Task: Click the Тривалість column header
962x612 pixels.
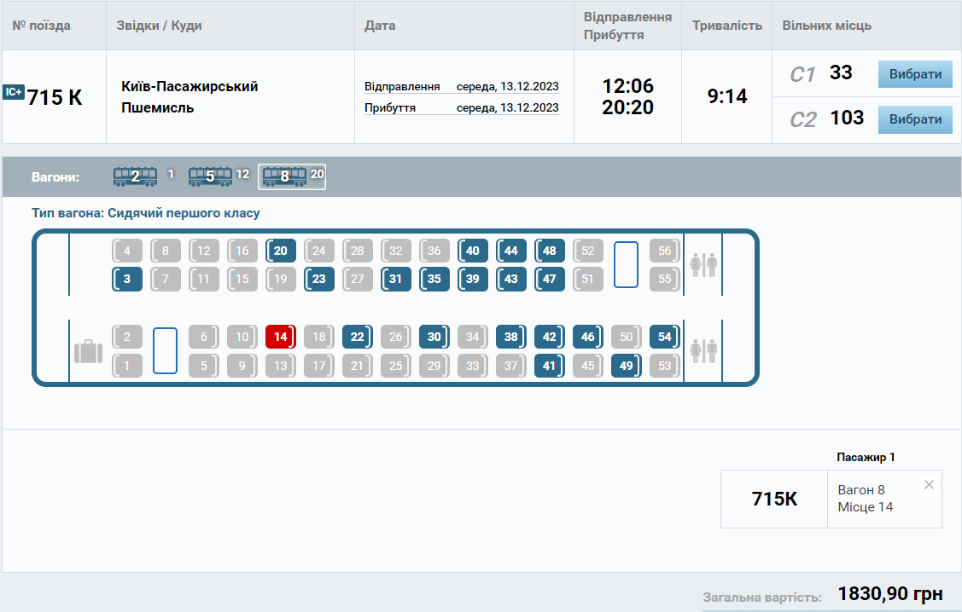Action: (x=726, y=26)
